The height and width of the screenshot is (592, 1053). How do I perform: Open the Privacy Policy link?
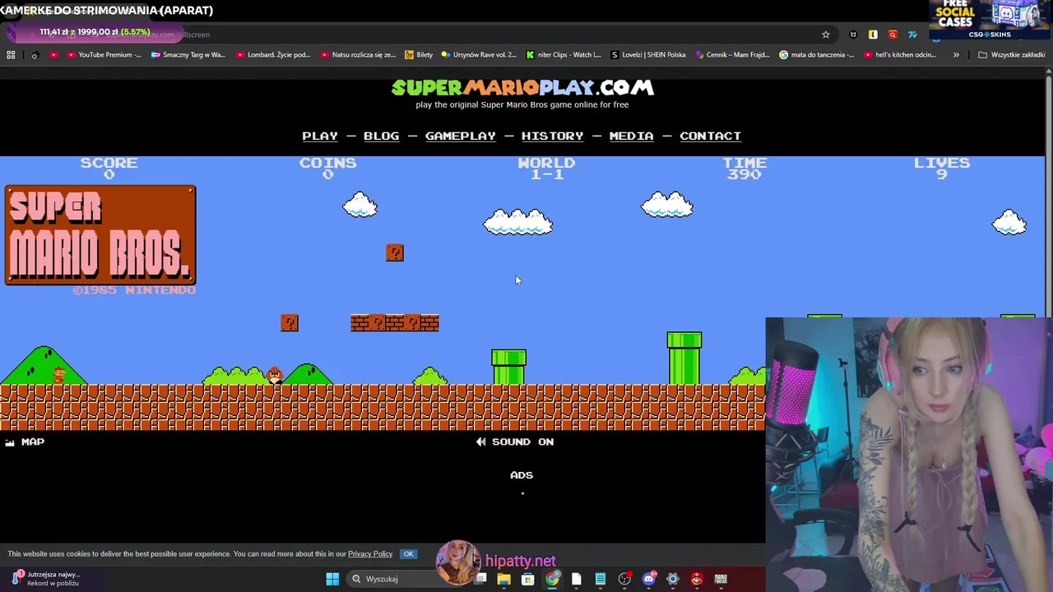370,554
